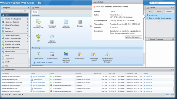The width and height of the screenshot is (177, 99).
Task: Expand Hosts and Clusters chevron in Navigator
Action: point(27,22)
